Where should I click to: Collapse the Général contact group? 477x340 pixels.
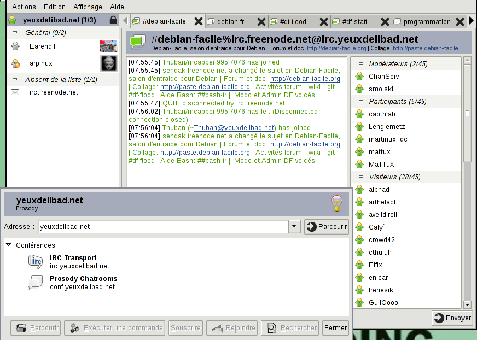[x=15, y=33]
